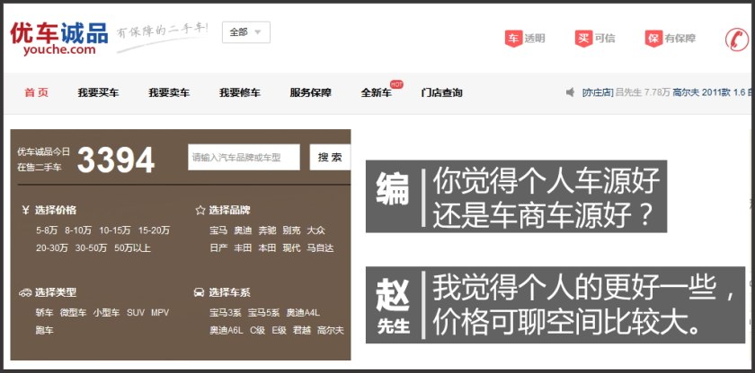
Task: Click the yen icon beside 选择价格
Action: tap(25, 211)
